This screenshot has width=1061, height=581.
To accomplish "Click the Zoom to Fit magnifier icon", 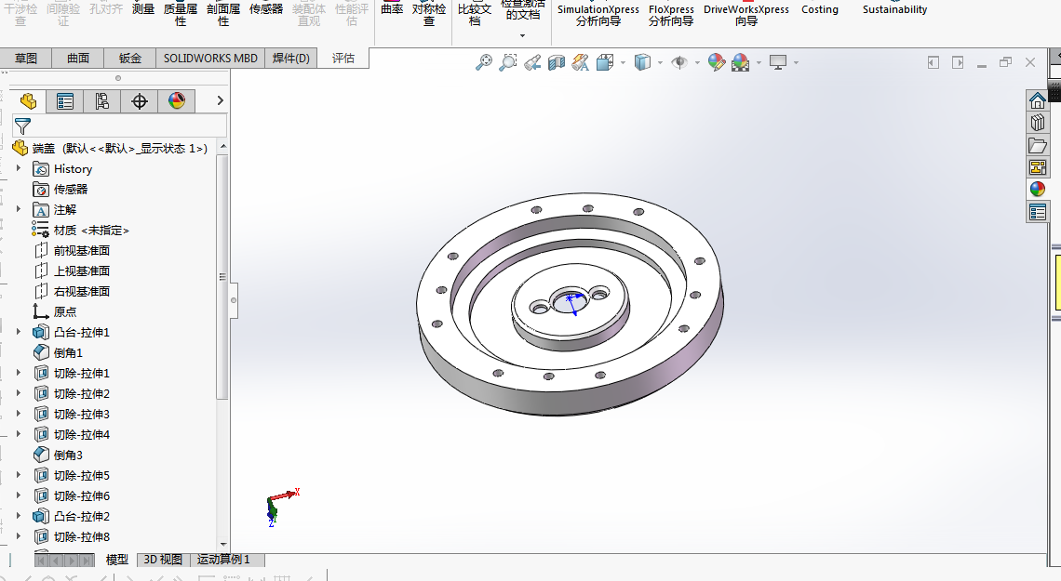I will pos(484,63).
